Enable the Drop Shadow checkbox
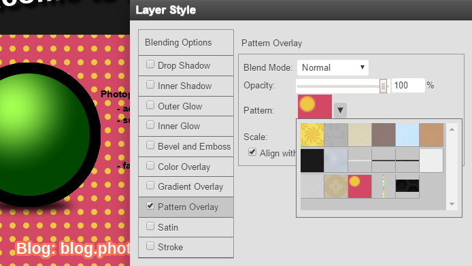Screen dimensions: 472x266 click(150, 64)
